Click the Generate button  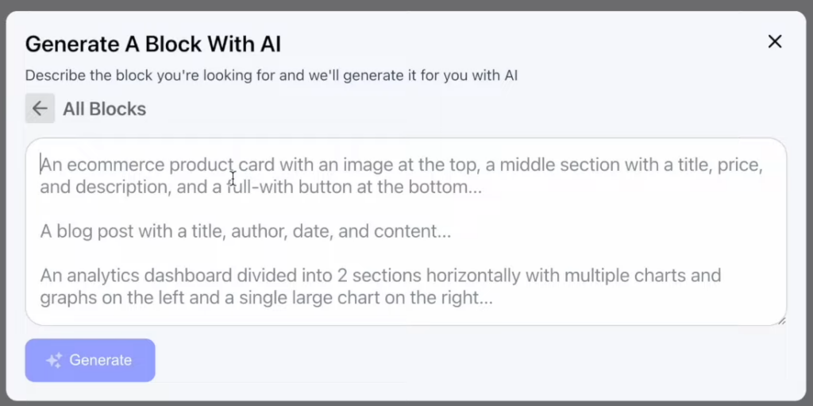click(91, 360)
